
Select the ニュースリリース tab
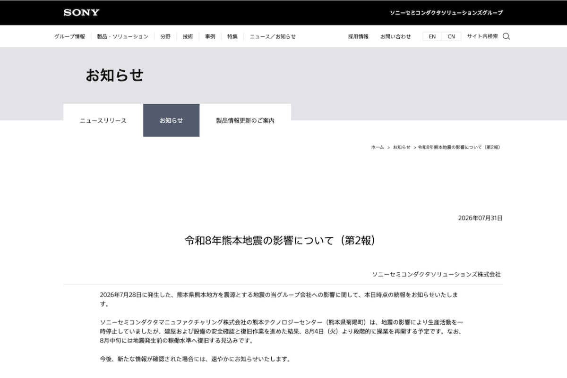point(103,120)
